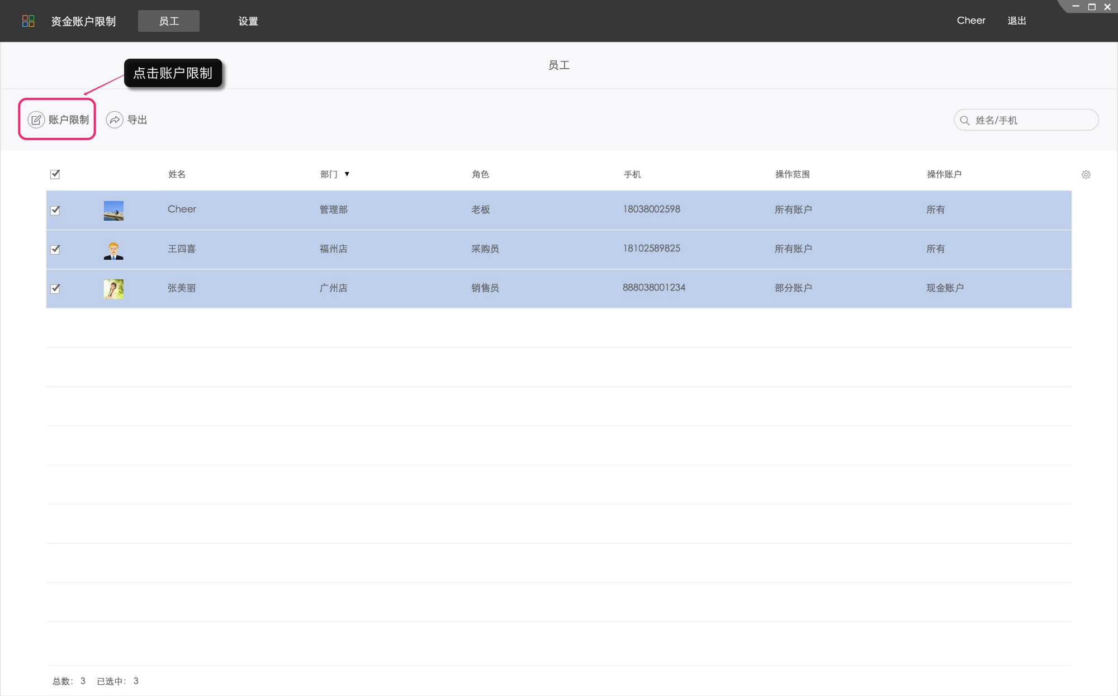Image resolution: width=1118 pixels, height=696 pixels.
Task: Click 现金账户 in 张美丽's row
Action: tap(945, 288)
